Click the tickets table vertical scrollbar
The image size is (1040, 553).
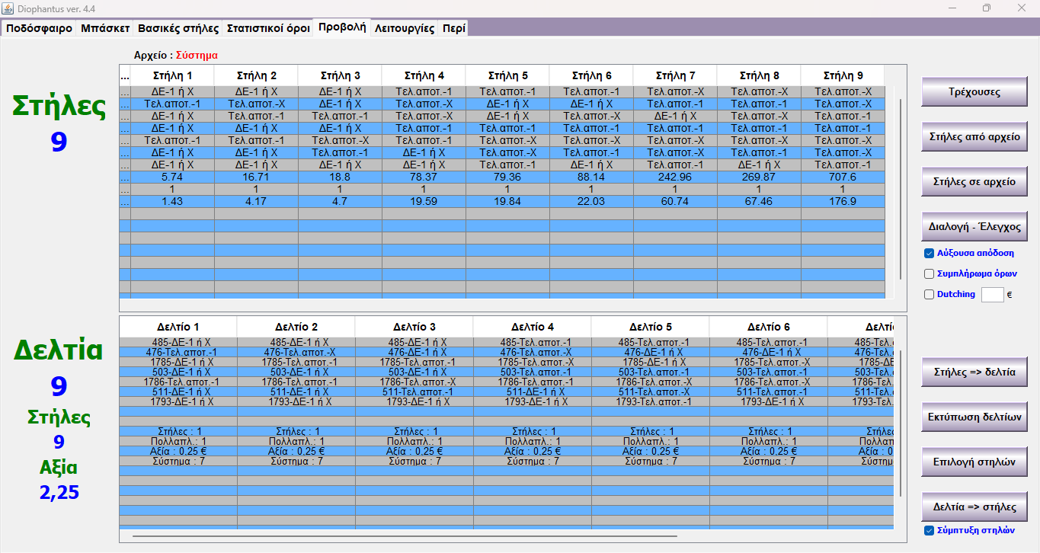[x=900, y=423]
